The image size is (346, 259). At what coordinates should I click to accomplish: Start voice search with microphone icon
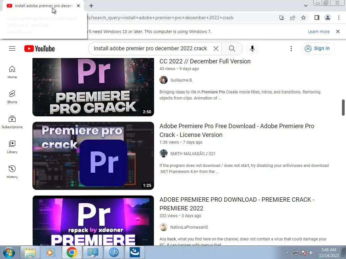[x=252, y=49]
